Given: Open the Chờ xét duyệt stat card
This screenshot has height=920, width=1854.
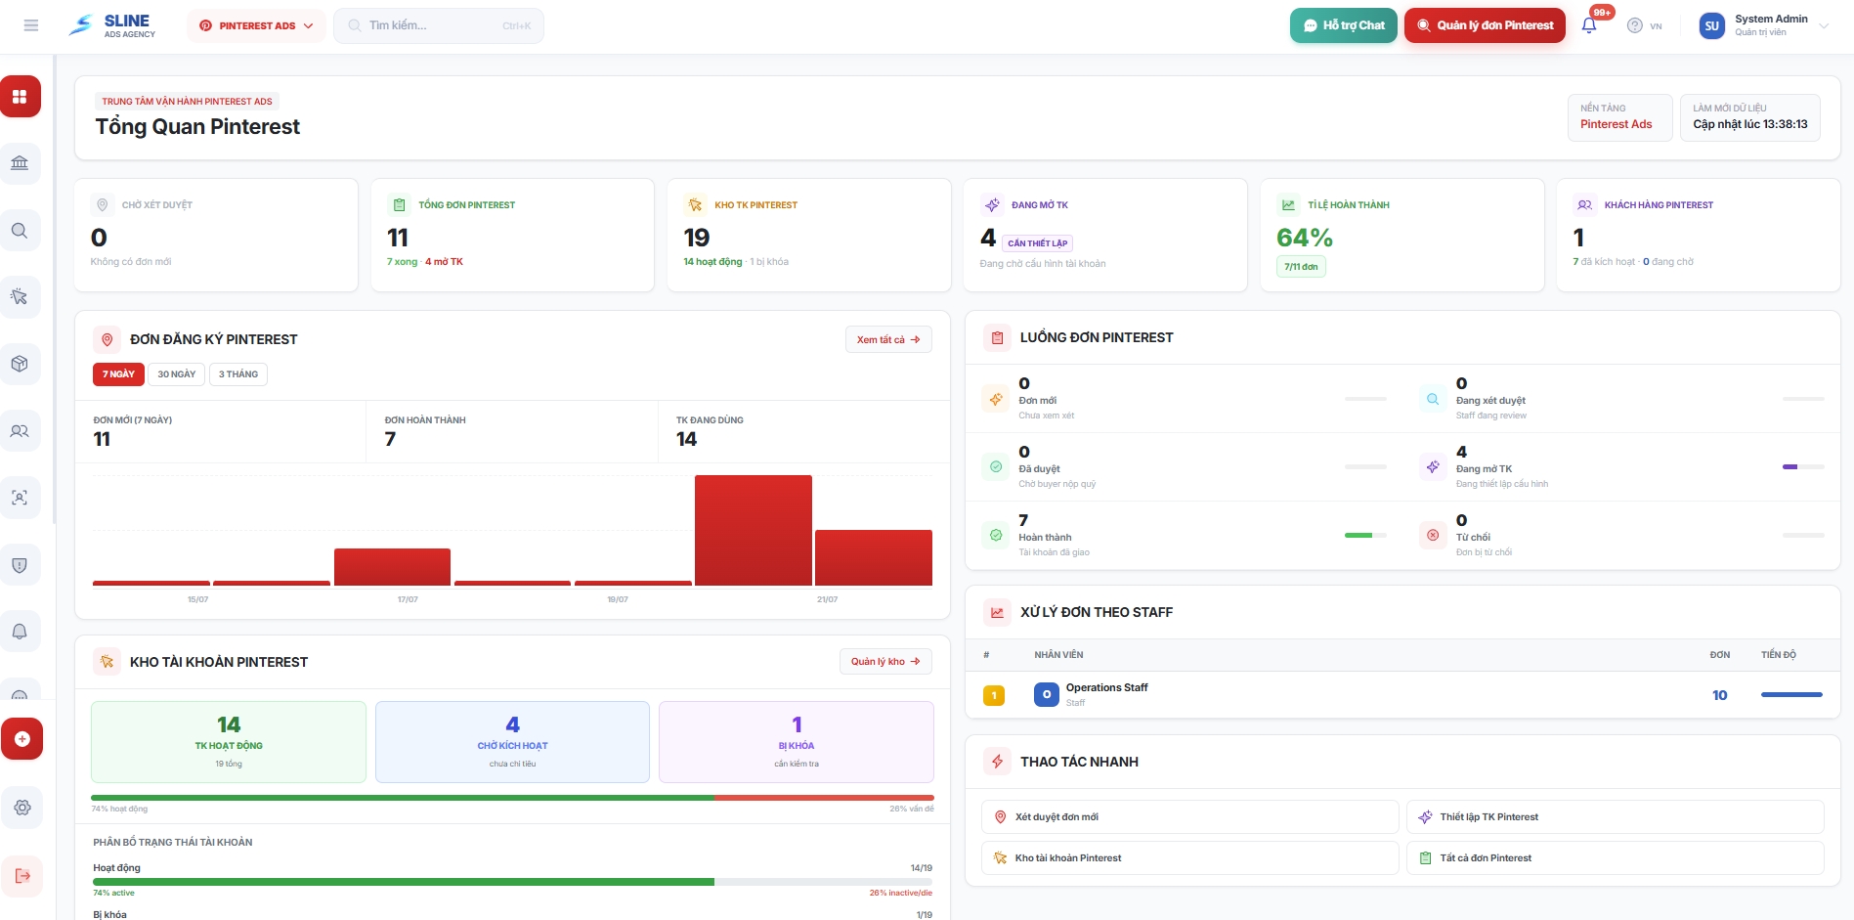Looking at the screenshot, I should [216, 235].
